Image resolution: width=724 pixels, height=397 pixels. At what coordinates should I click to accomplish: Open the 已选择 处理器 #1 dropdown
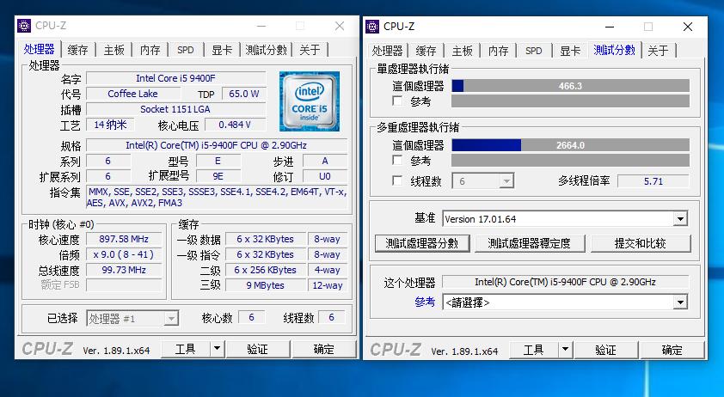click(x=132, y=318)
